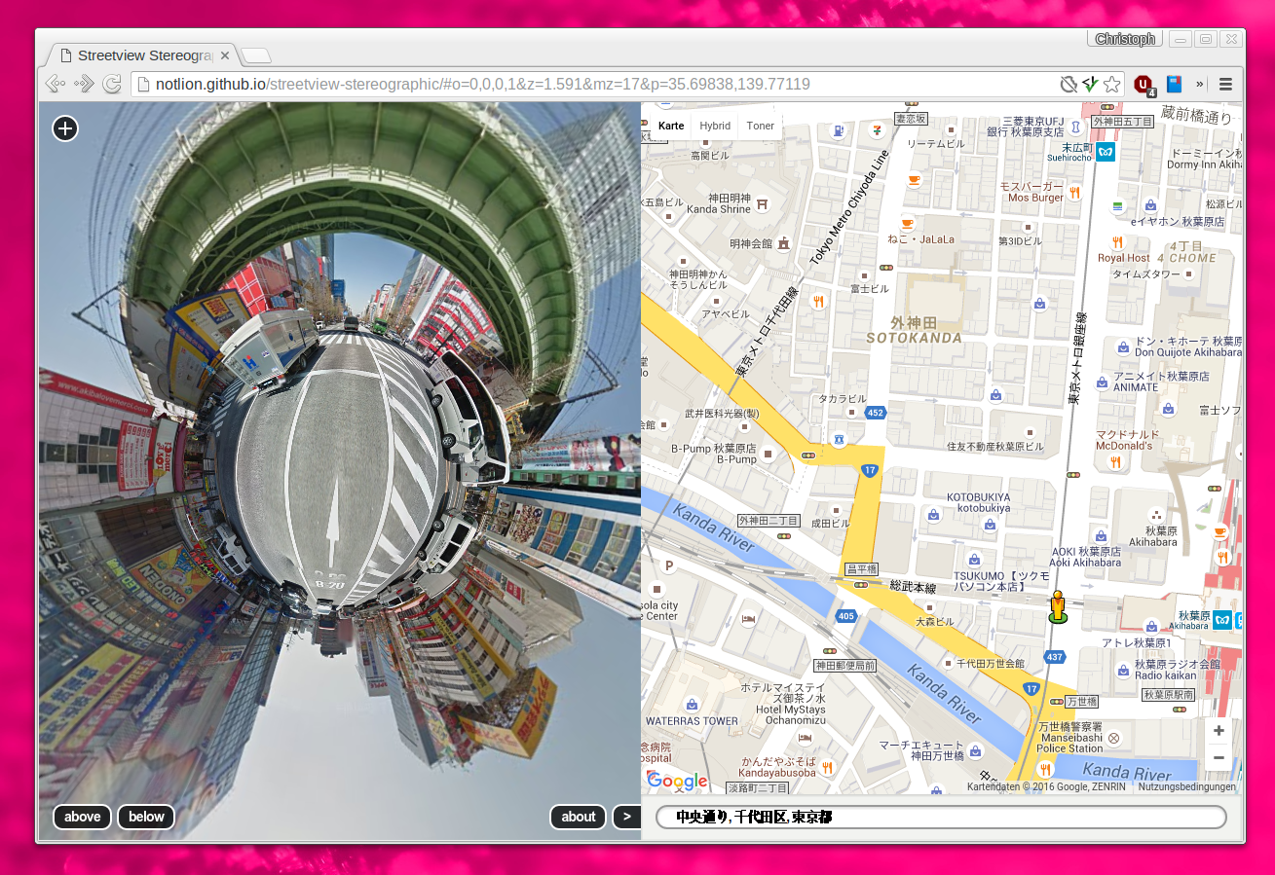The image size is (1275, 875).
Task: Bookmark the page with star icon
Action: coord(1111,85)
